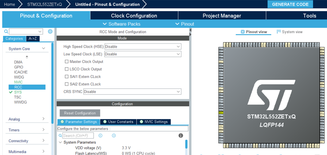This screenshot has width=327, height=155.
Task: Click the parameter list vertical scrollbar
Action: tap(186, 144)
